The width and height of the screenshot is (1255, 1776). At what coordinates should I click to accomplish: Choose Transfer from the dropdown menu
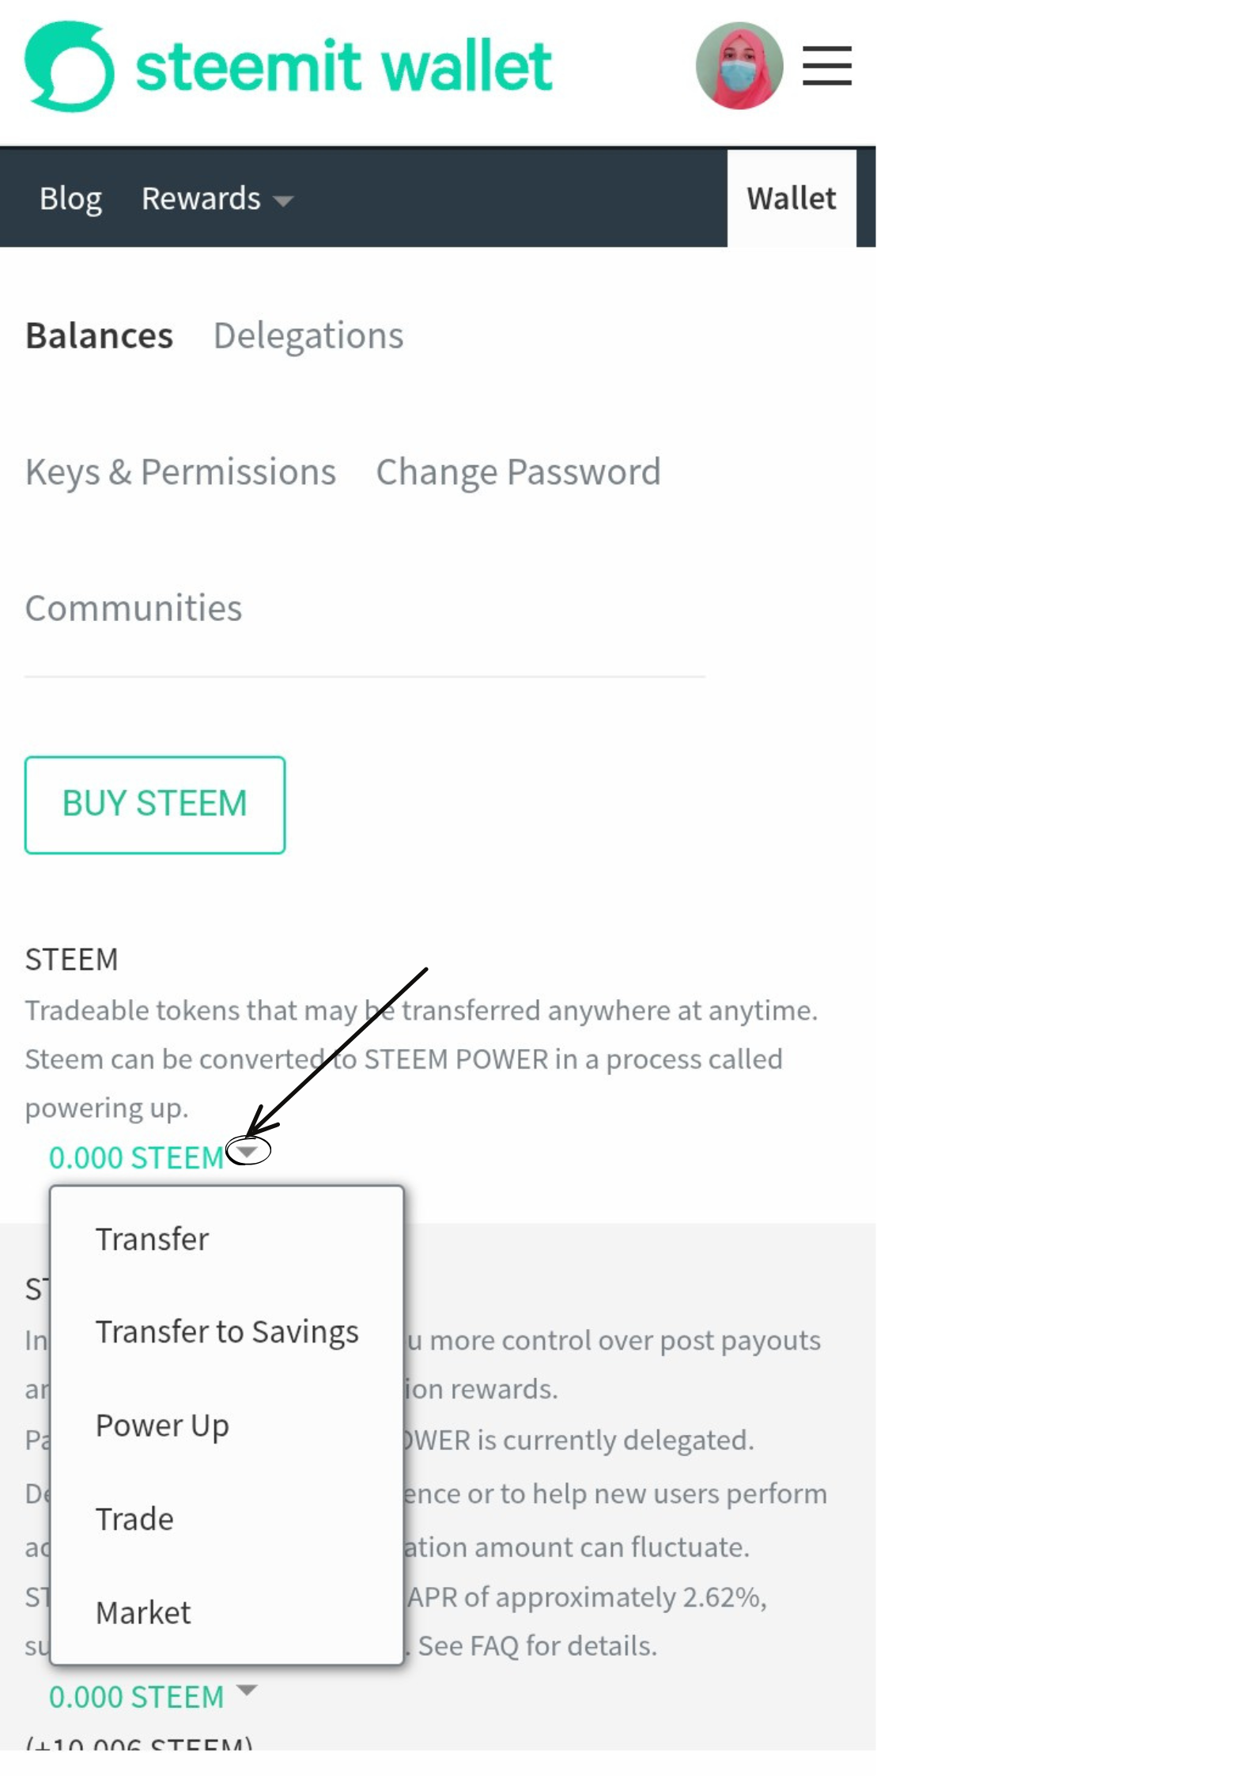tap(152, 1239)
